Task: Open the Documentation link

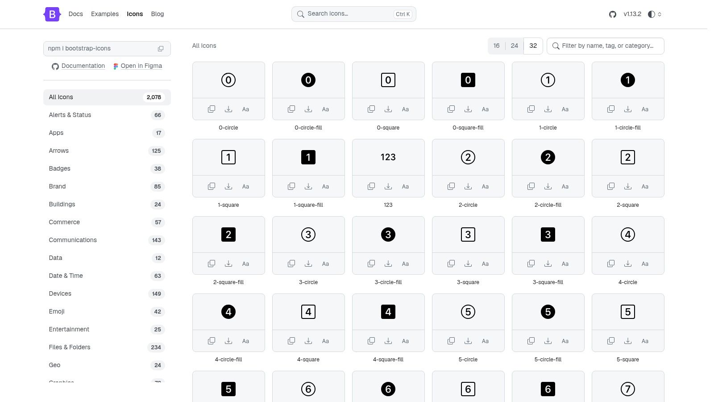Action: [x=79, y=66]
